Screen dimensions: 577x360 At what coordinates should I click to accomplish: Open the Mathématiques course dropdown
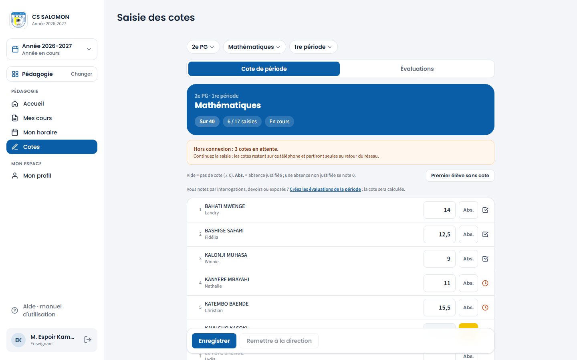click(254, 47)
